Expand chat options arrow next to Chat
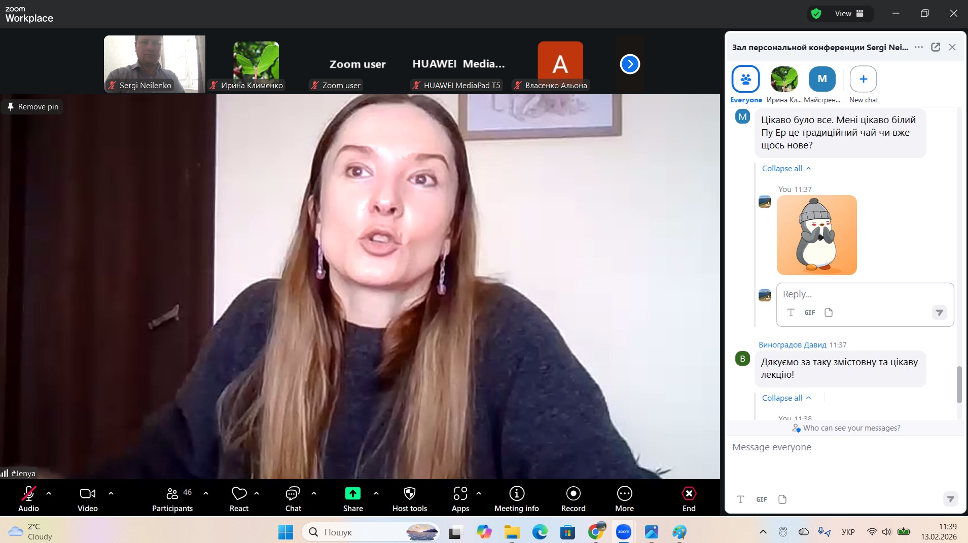 pyautogui.click(x=314, y=493)
